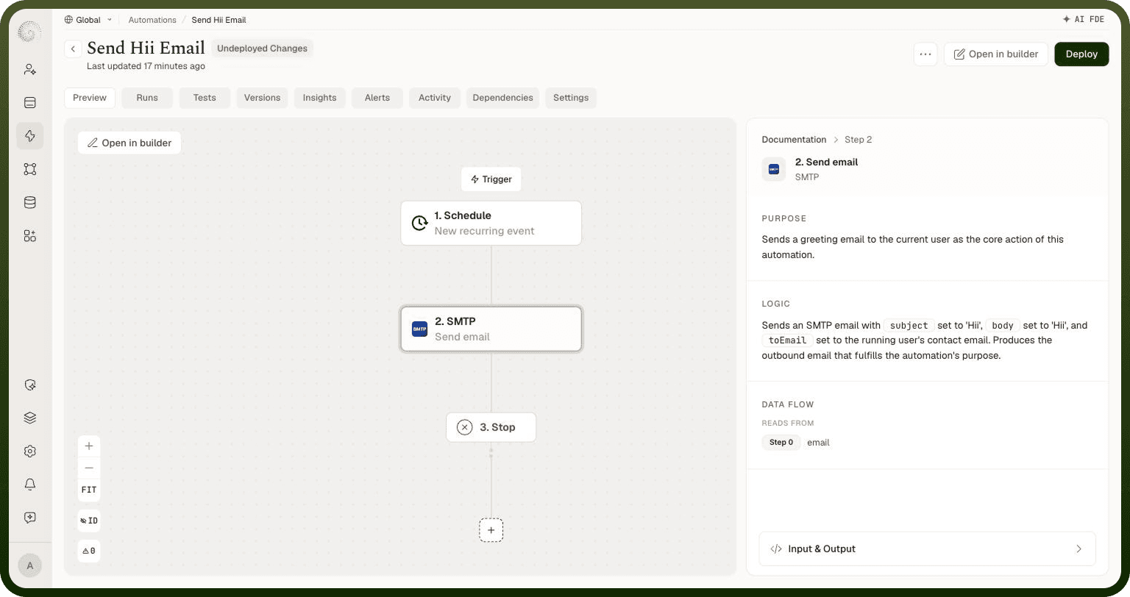
Task: Zoom in canvas with the plus button
Action: click(x=89, y=446)
